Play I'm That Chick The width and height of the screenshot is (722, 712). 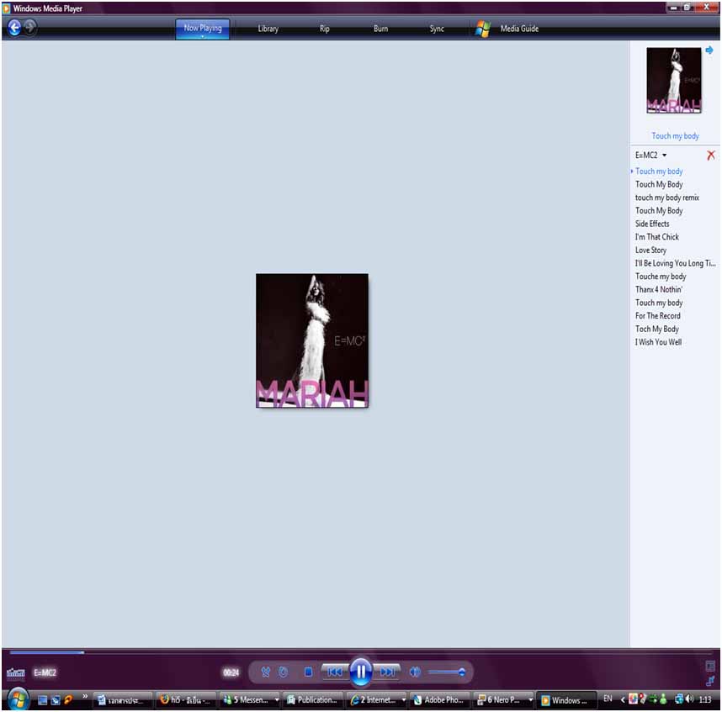tap(657, 237)
